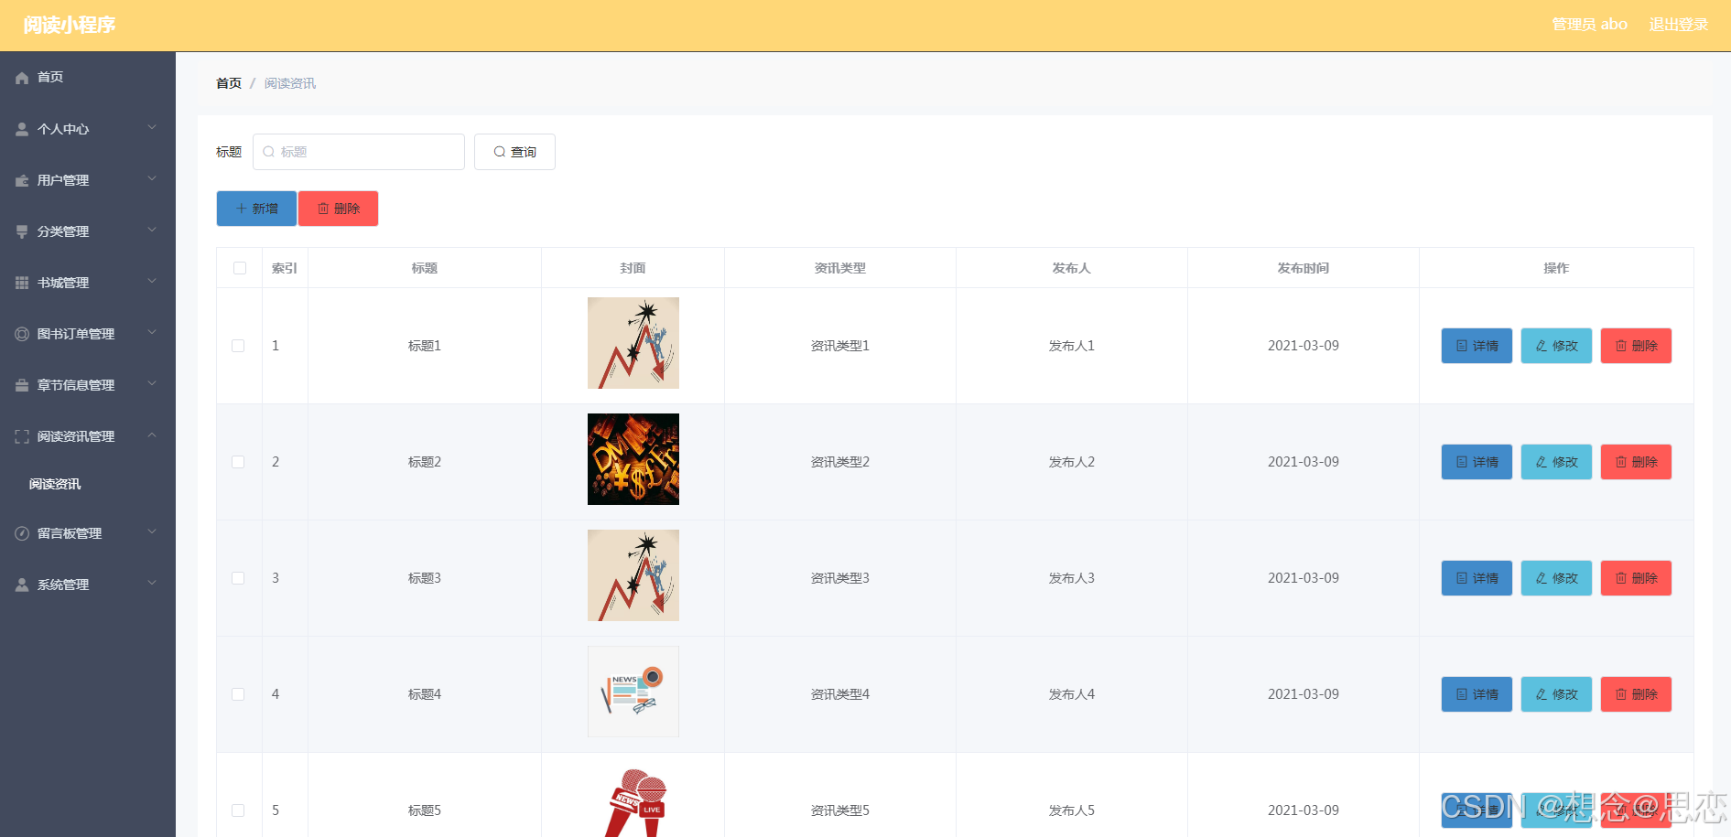Click 删除 in row 标题3

(1636, 578)
